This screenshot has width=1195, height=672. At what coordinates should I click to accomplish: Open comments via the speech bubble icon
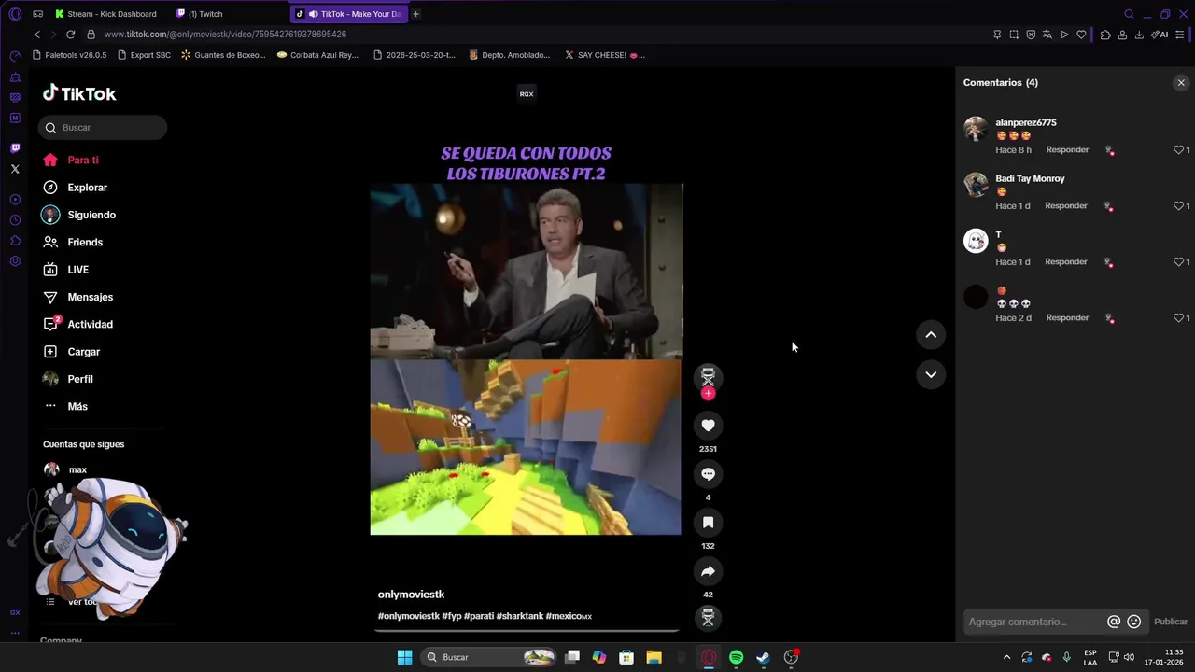point(708,474)
